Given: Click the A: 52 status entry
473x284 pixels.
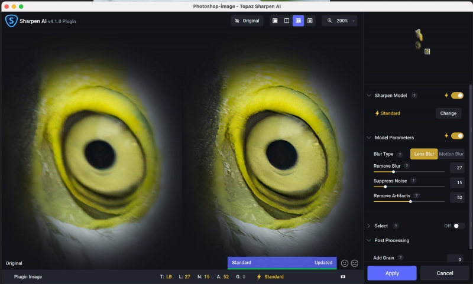Looking at the screenshot, I should (x=223, y=277).
